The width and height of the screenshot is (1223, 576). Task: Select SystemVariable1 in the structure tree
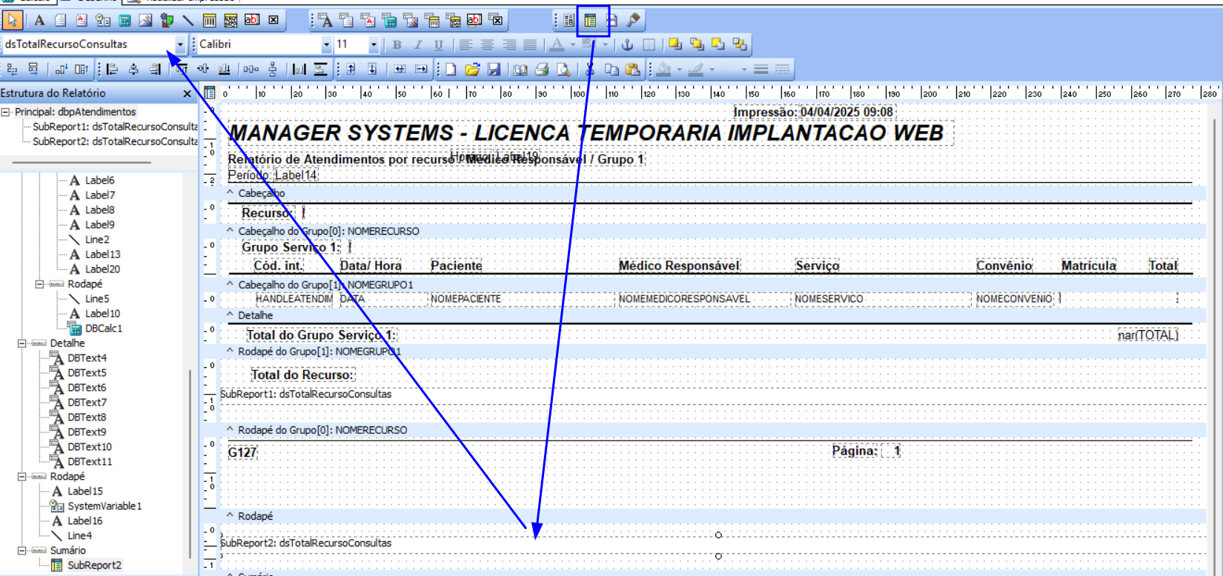[105, 506]
